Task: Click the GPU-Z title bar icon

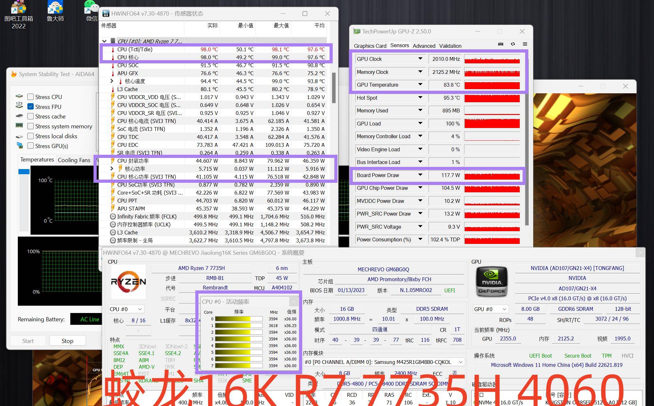Action: point(357,32)
